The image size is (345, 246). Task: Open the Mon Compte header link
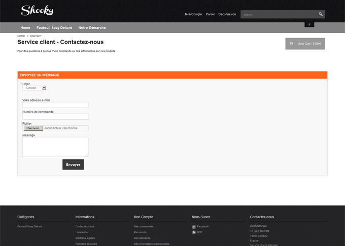(193, 14)
